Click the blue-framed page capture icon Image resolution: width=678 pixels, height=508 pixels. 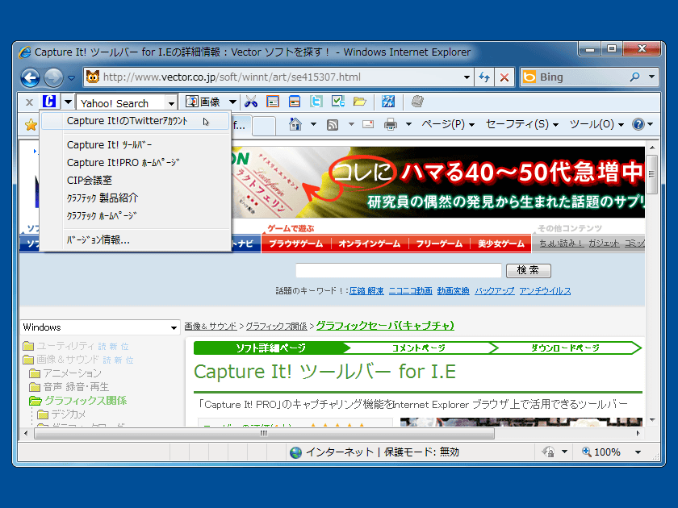click(295, 102)
